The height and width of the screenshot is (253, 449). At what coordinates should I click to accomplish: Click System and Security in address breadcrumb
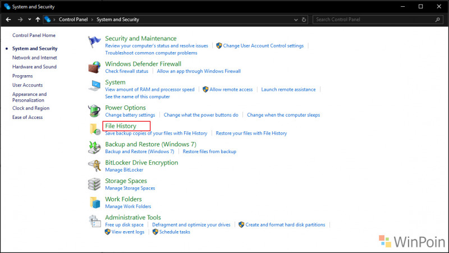(x=118, y=20)
